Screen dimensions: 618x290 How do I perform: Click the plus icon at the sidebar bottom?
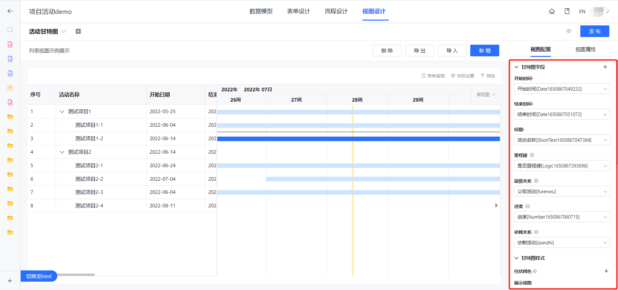(x=10, y=281)
